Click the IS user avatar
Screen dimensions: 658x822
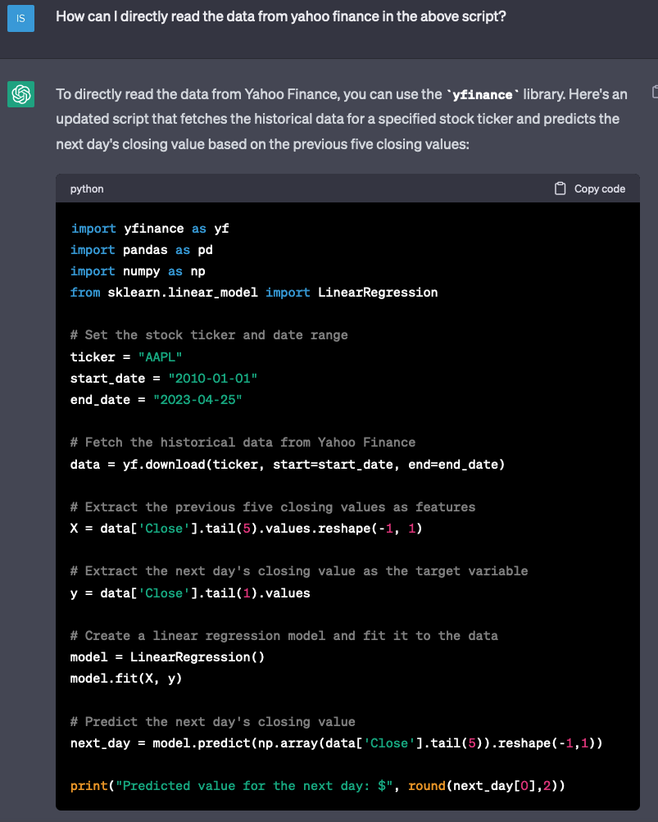click(x=20, y=18)
